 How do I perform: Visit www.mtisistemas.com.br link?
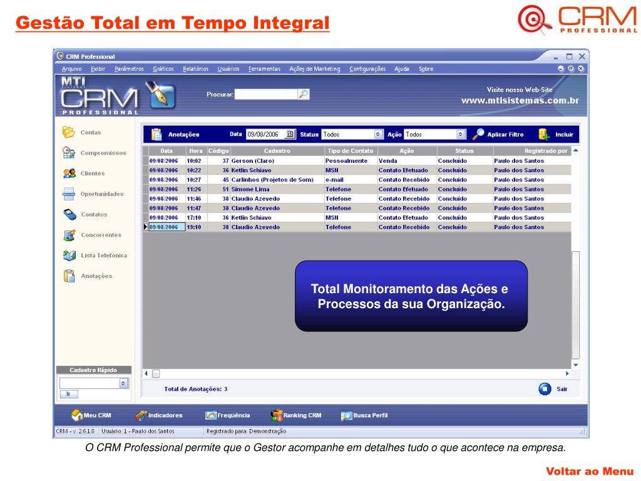[520, 101]
